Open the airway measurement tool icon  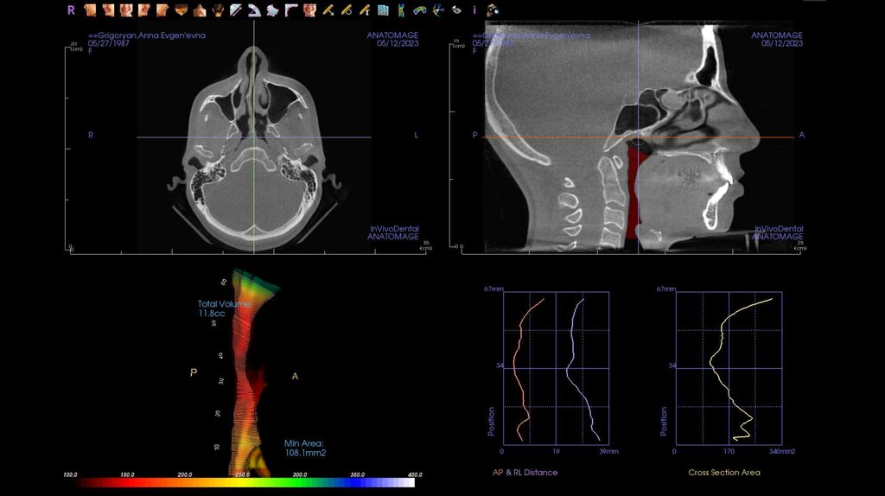[402, 10]
